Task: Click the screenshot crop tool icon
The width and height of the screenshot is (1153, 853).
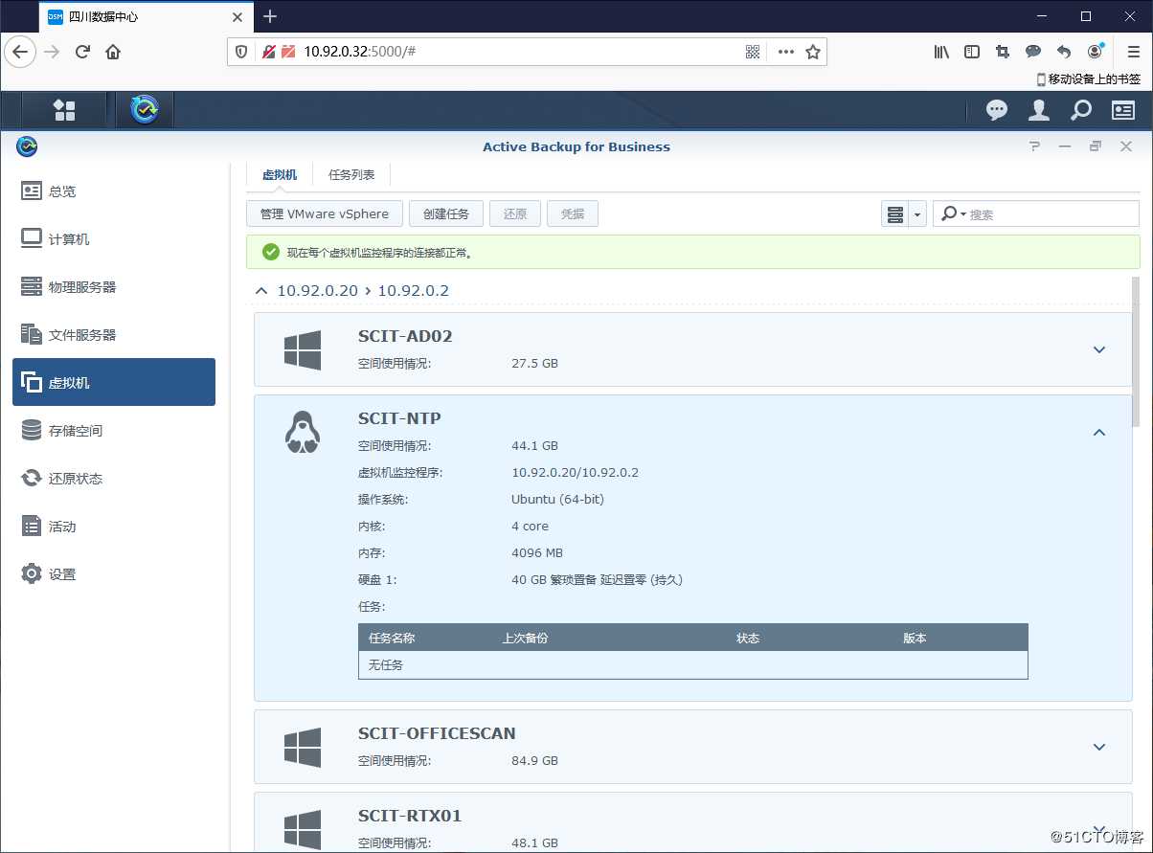Action: pos(1003,52)
